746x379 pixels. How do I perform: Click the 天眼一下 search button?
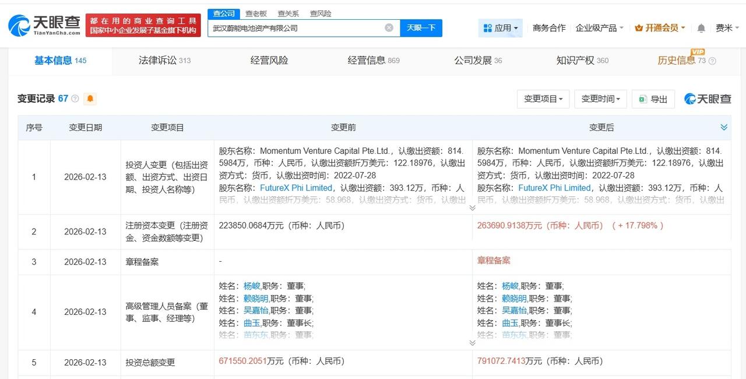(x=421, y=27)
